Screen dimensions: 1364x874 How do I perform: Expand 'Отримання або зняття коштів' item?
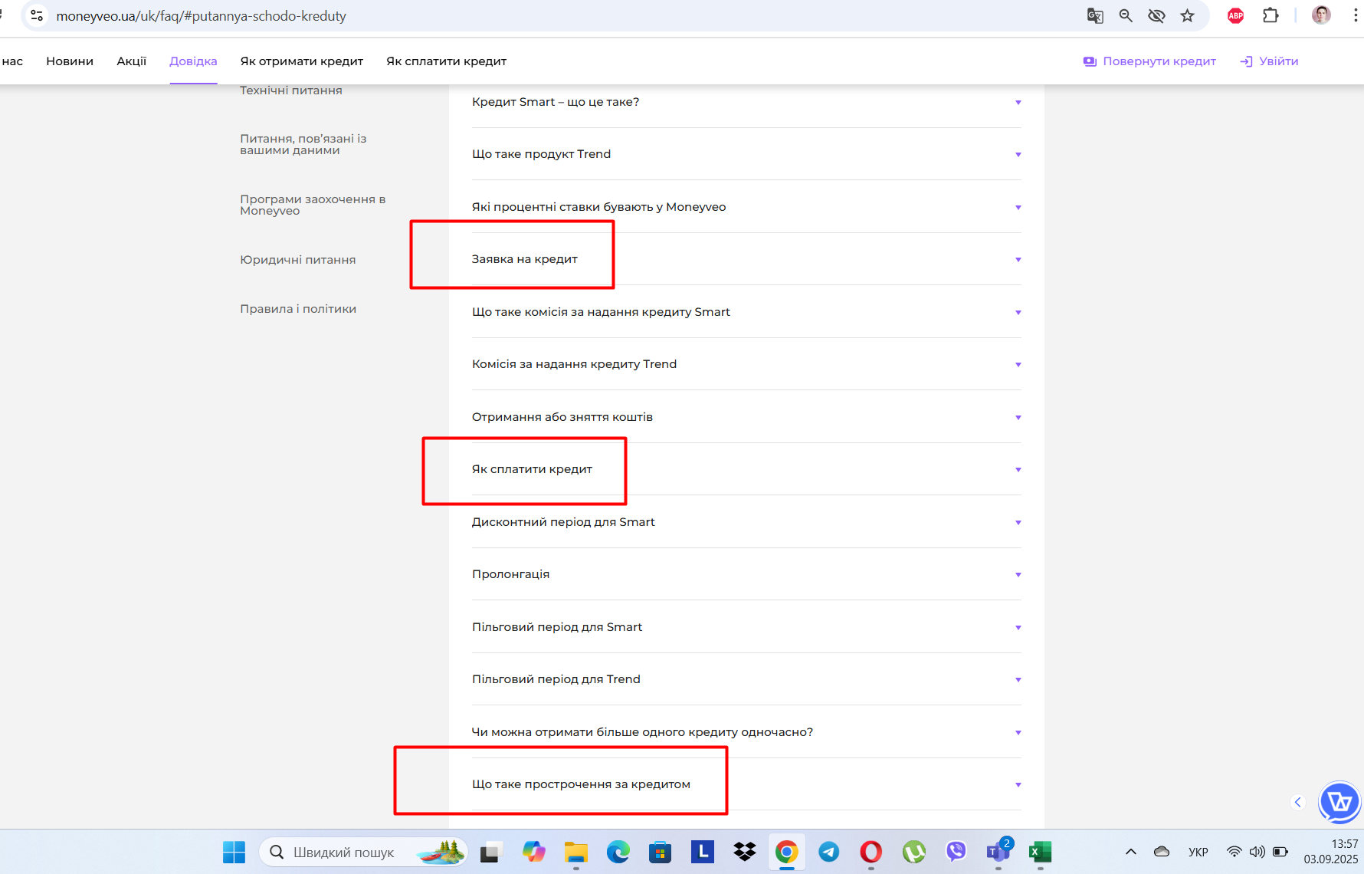746,417
